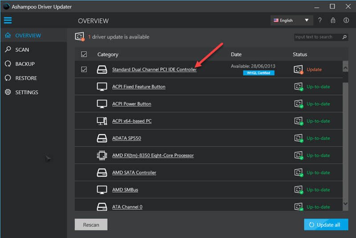Click the drive icon for IDE Controller
The height and width of the screenshot is (238, 356).
tap(102, 70)
